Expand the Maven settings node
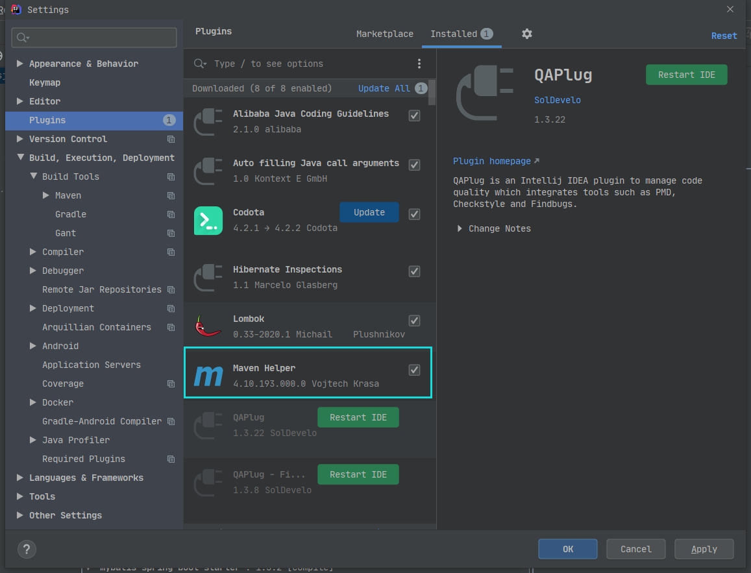751x573 pixels. (x=45, y=195)
